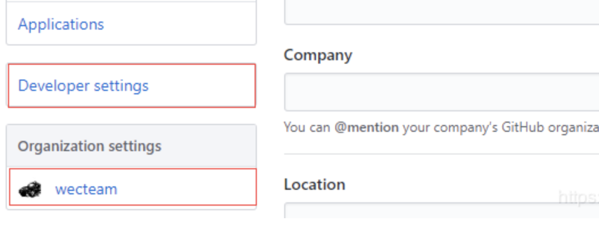Focus the Company text input field
599x225 pixels.
pyautogui.click(x=441, y=92)
